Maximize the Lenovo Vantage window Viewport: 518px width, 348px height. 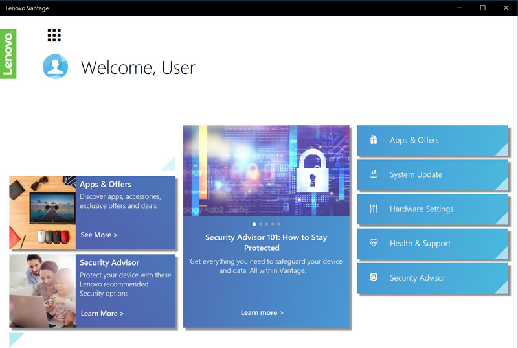tap(482, 8)
